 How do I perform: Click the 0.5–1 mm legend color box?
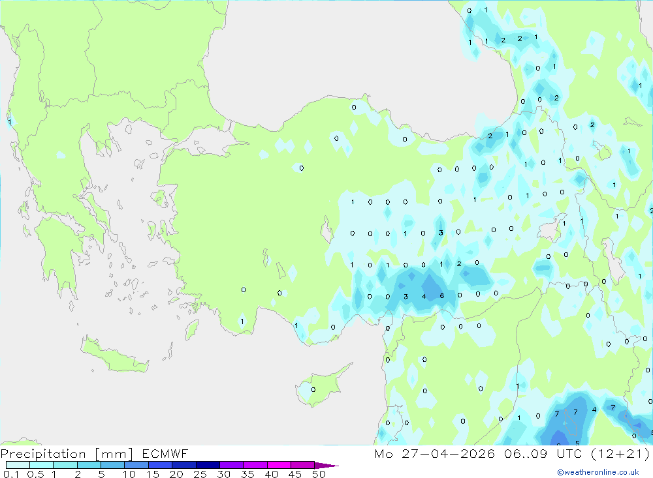point(41,465)
